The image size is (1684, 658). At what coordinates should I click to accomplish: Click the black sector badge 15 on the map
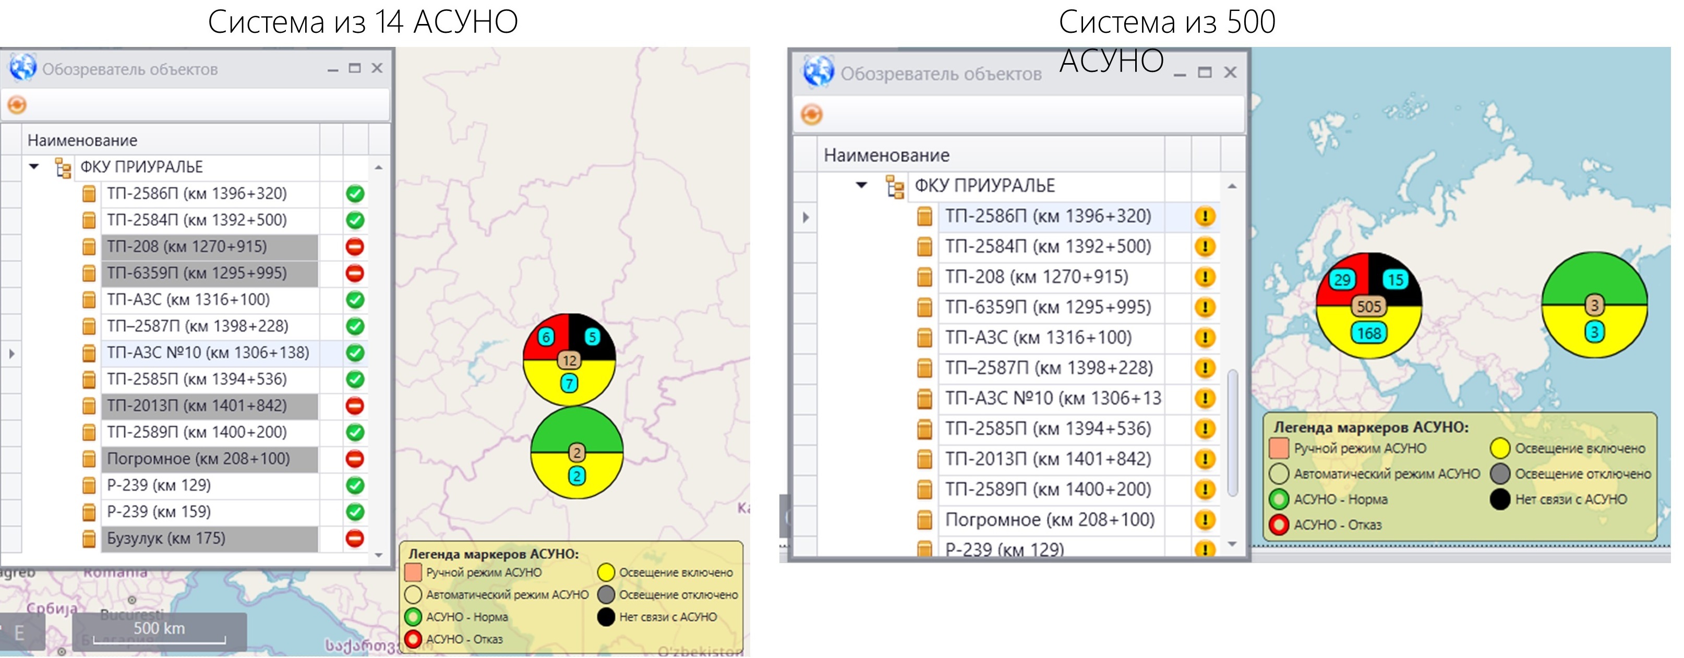[x=1396, y=279]
